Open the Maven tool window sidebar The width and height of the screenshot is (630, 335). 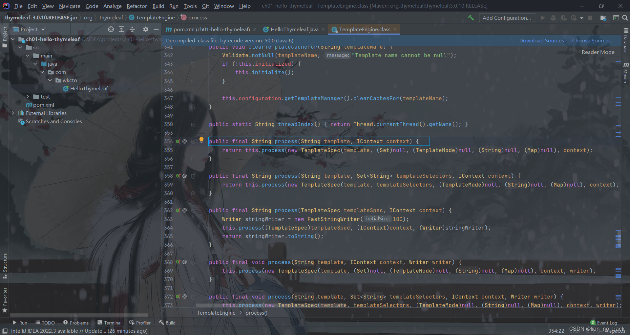625,73
